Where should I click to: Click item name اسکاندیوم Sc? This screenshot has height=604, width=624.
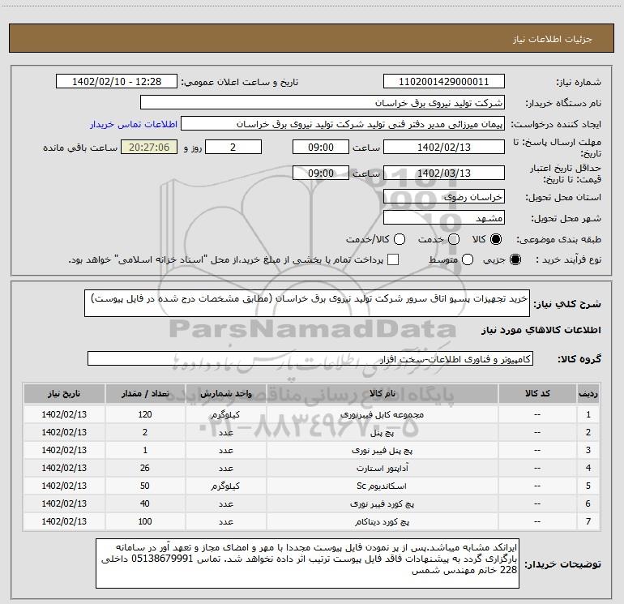click(x=381, y=486)
